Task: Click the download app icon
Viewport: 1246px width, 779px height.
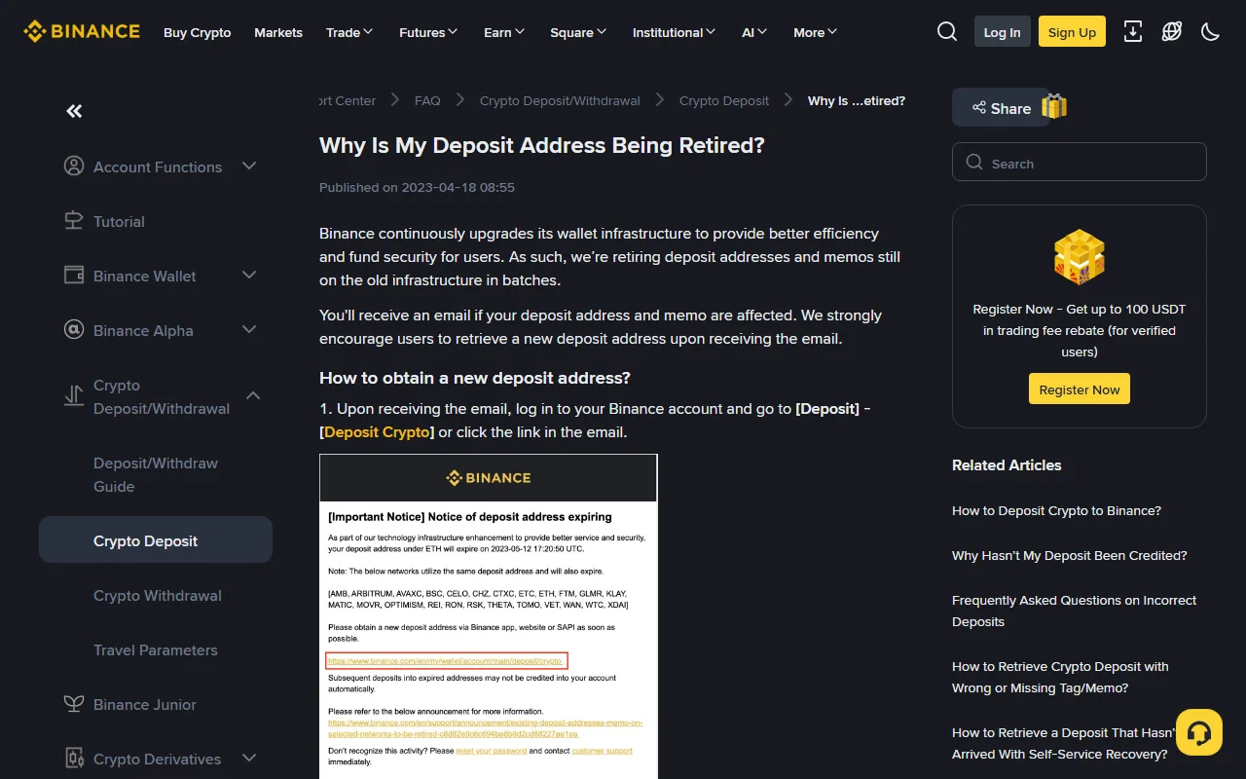Action: [x=1133, y=32]
